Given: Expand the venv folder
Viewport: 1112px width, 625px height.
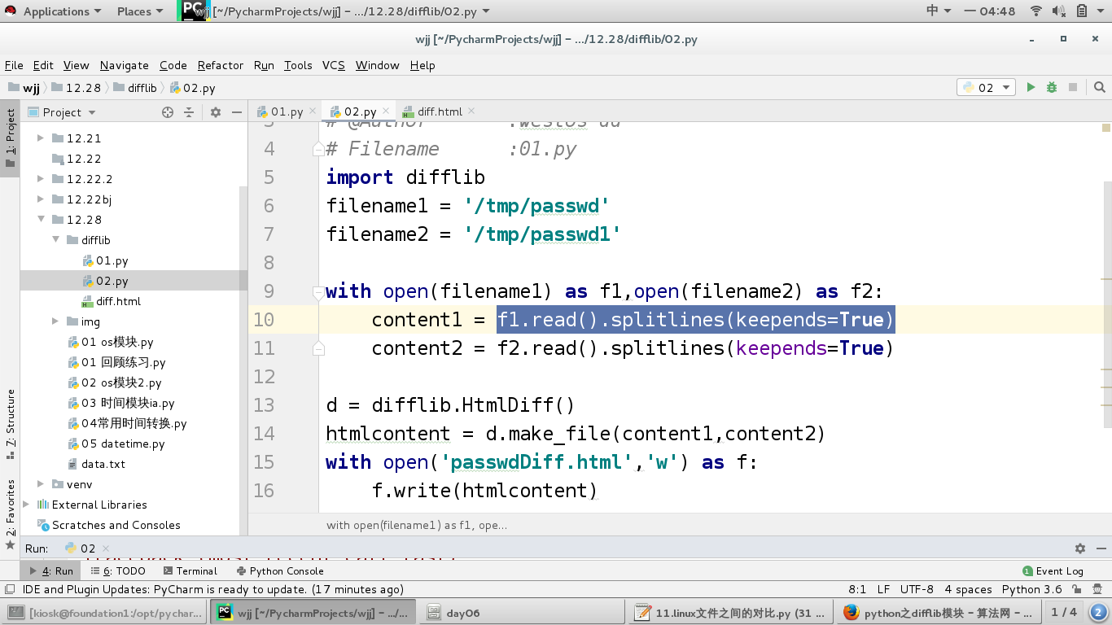Looking at the screenshot, I should pyautogui.click(x=41, y=484).
